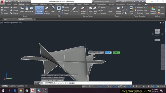Select the surface Fillet tool
Screen dimensions: 166x93
coord(53,9)
